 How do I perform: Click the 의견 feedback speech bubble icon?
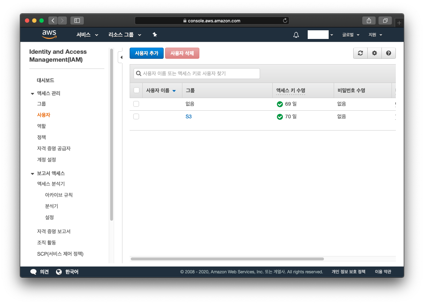[34, 272]
